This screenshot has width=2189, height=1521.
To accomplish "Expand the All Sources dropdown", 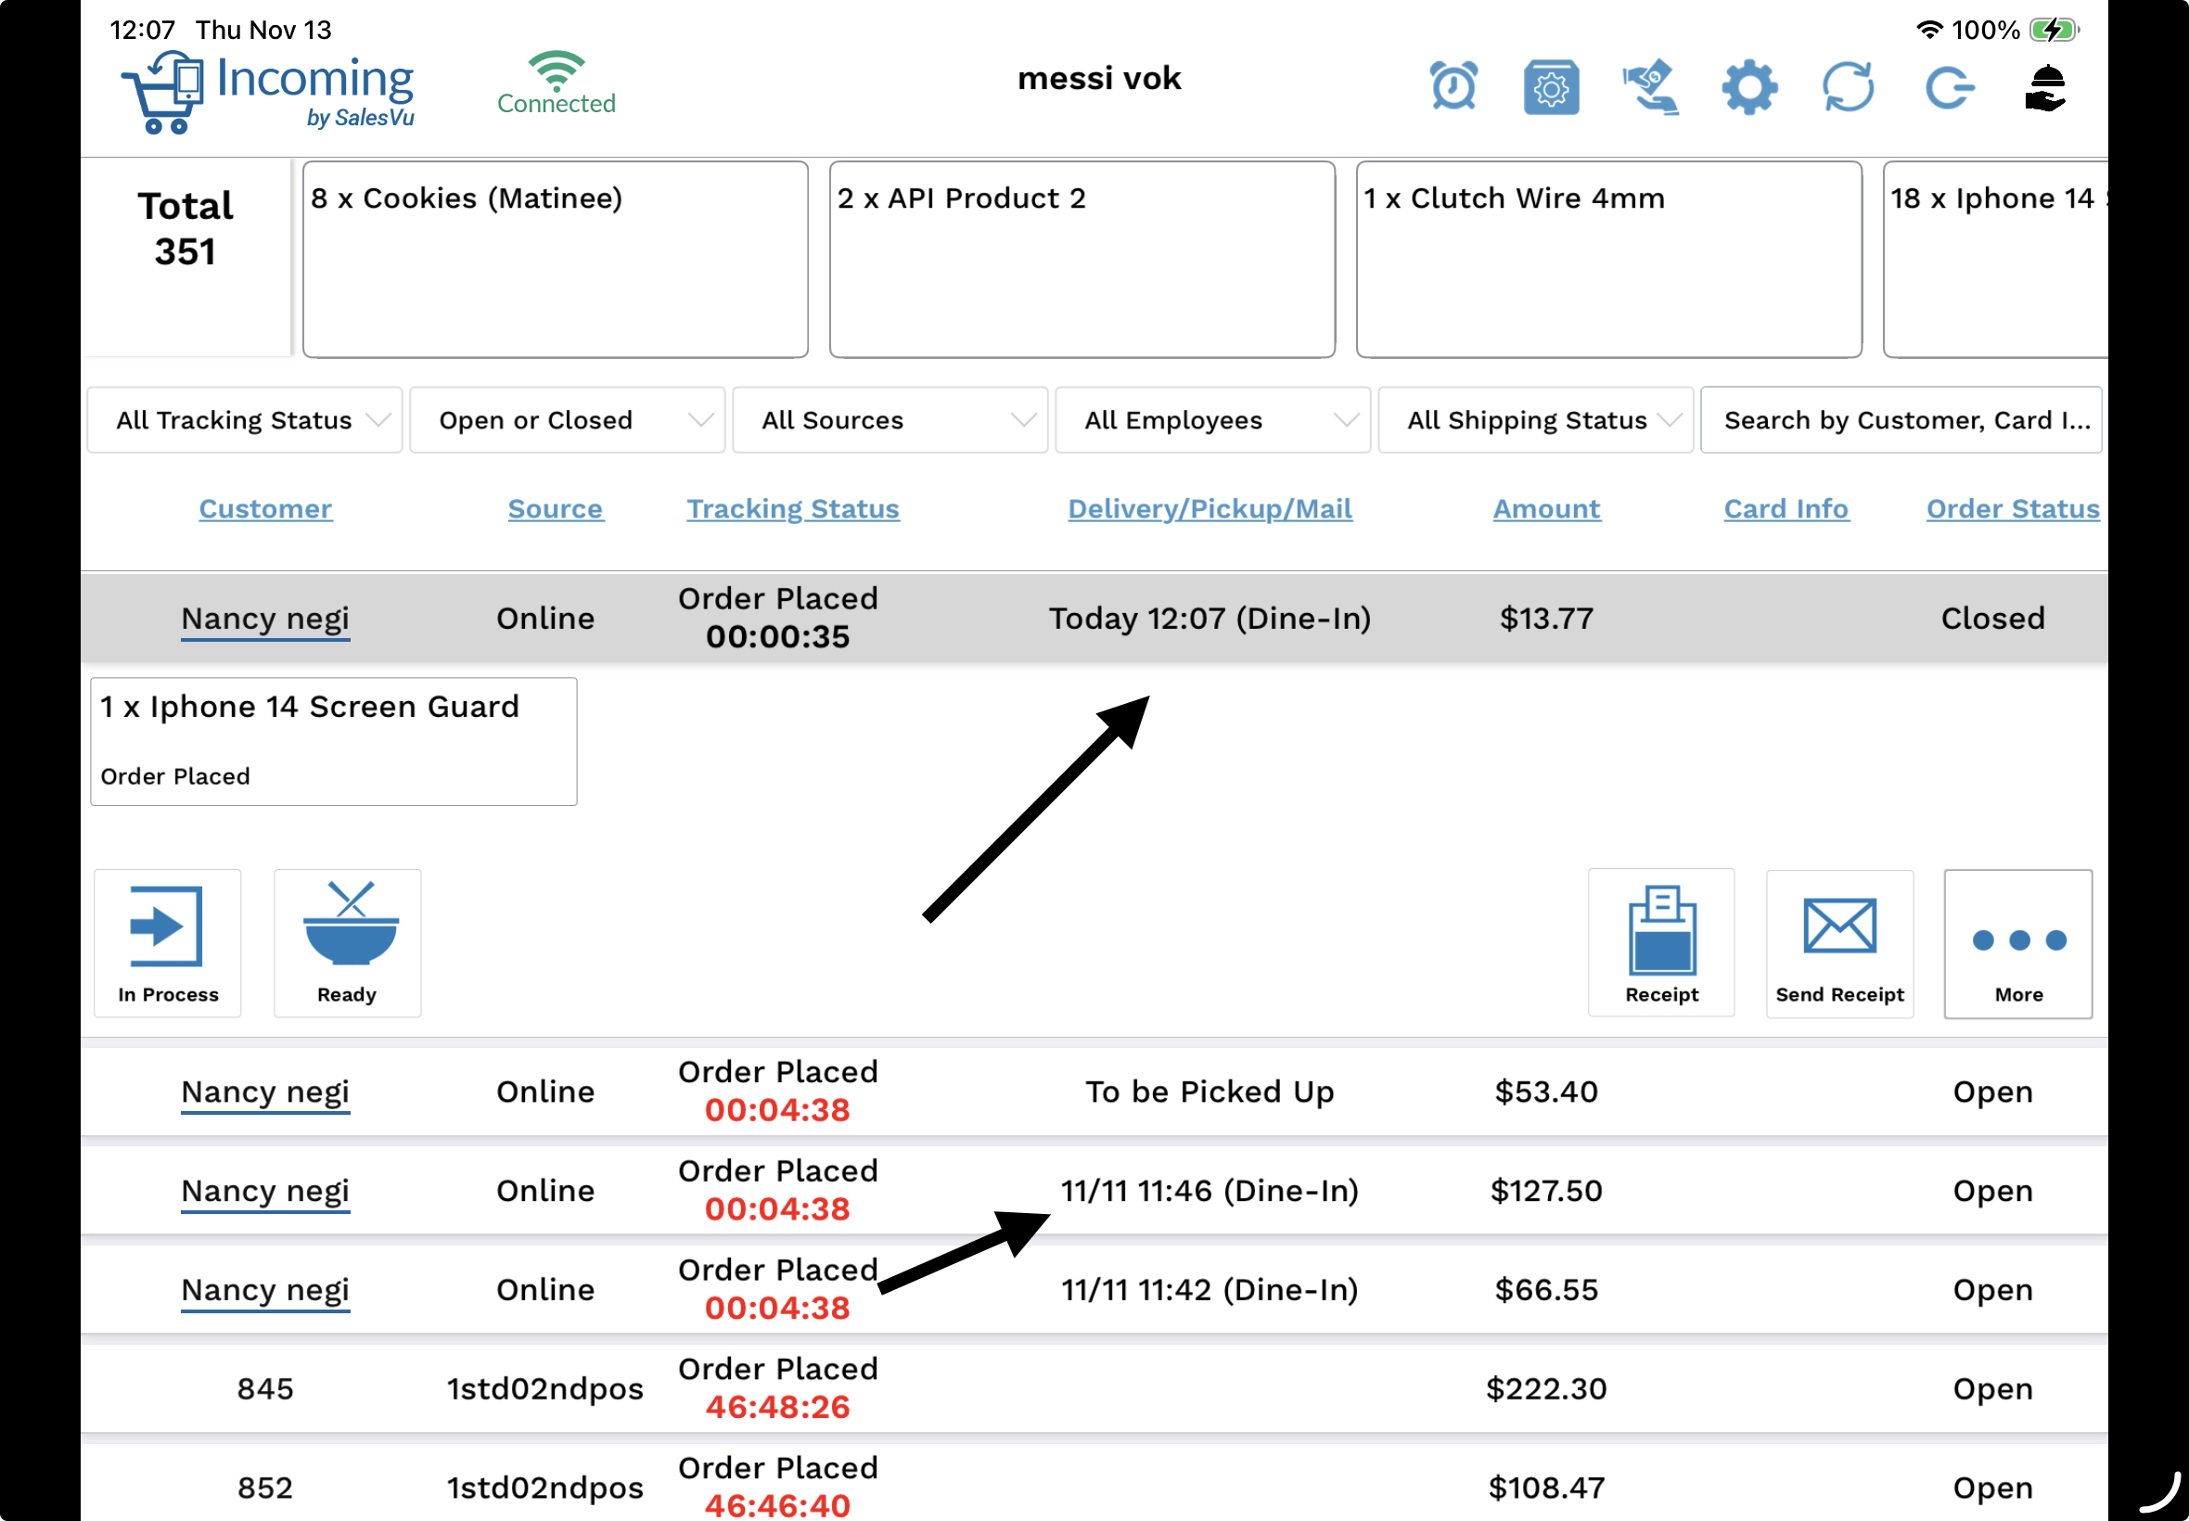I will [890, 420].
